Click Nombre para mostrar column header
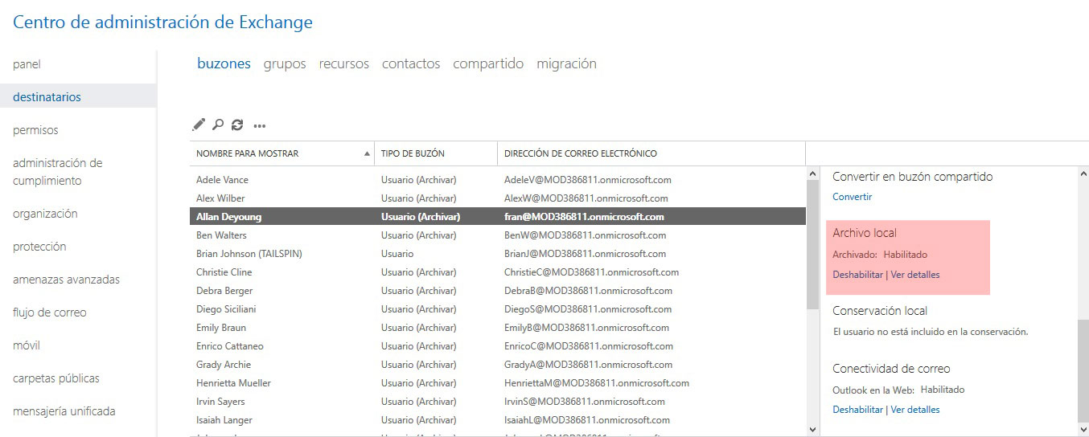 point(281,153)
